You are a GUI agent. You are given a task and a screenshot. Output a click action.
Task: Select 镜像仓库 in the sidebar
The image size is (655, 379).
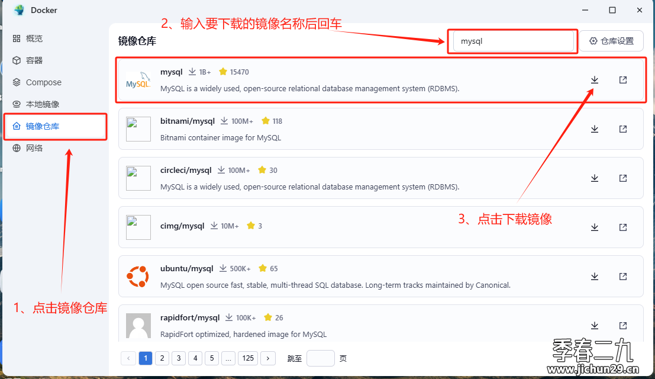pos(54,126)
